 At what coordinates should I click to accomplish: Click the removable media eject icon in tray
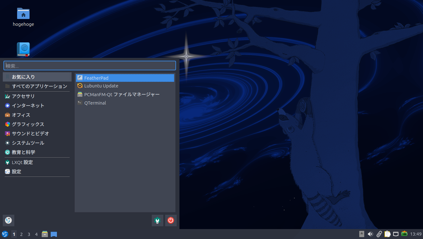tap(361, 234)
